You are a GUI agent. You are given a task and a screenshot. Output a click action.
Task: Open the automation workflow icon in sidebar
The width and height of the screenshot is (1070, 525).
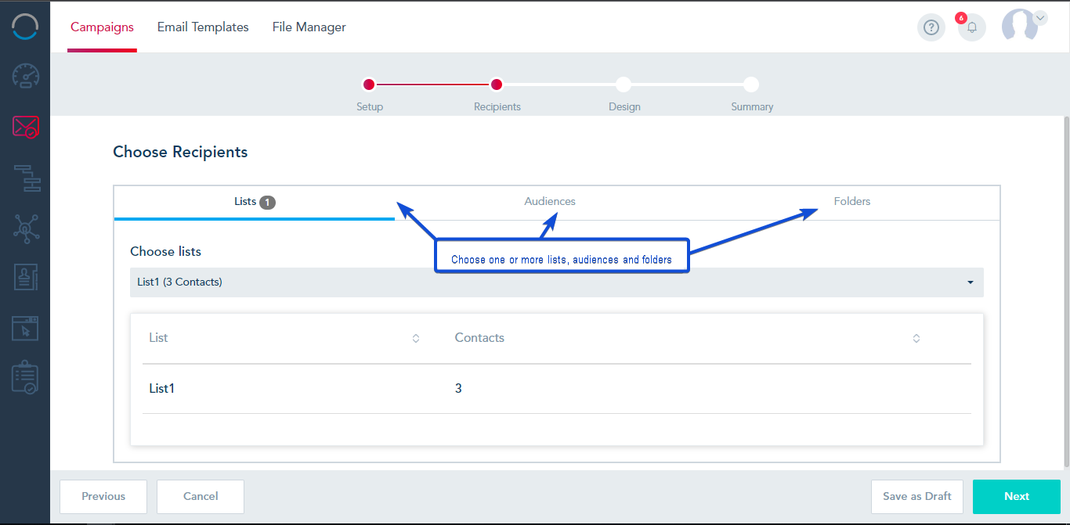[x=26, y=178]
